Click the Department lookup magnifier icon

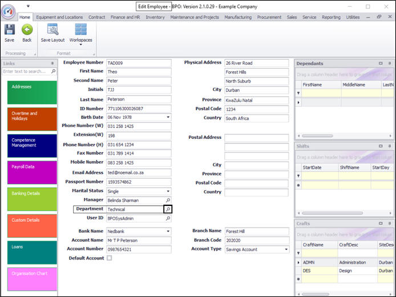click(168, 209)
